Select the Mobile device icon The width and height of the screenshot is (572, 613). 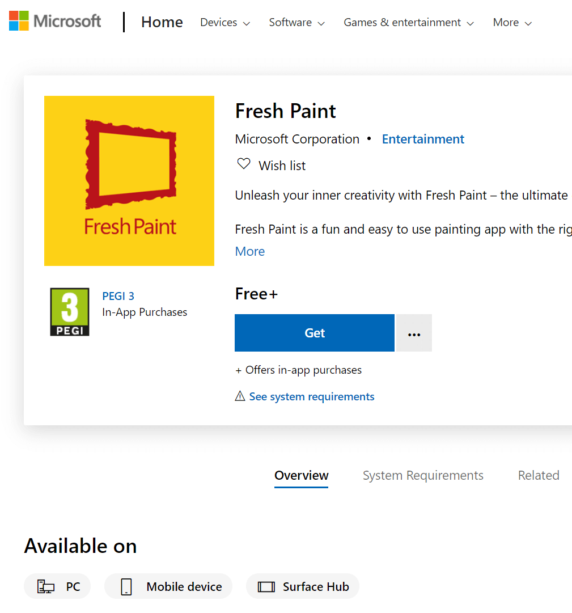126,586
